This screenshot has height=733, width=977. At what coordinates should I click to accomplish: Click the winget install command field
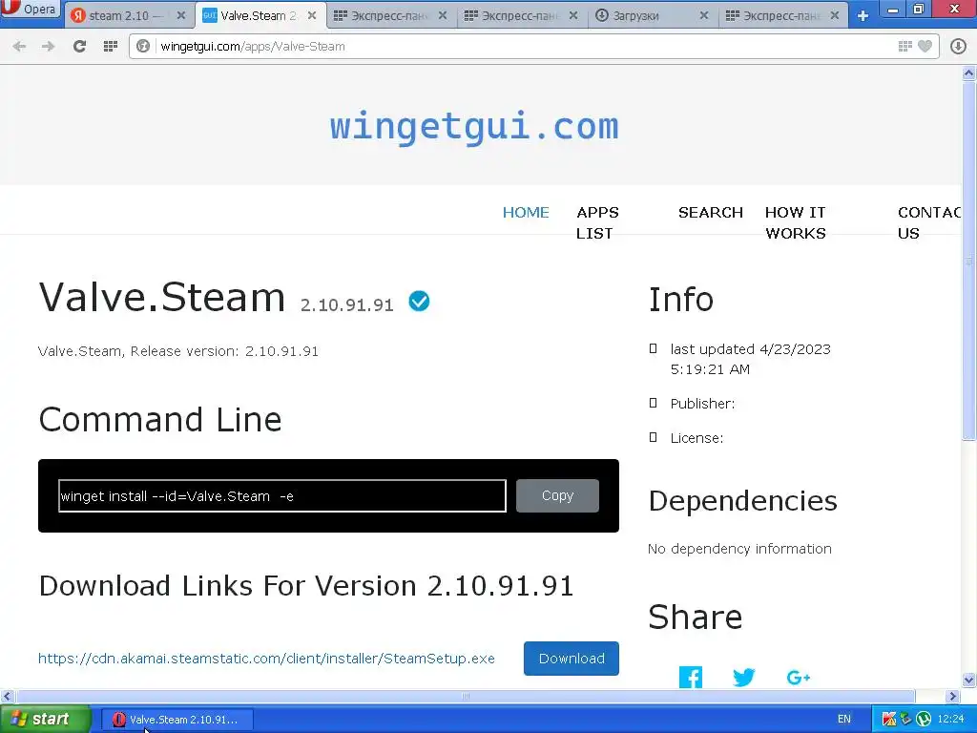(282, 496)
